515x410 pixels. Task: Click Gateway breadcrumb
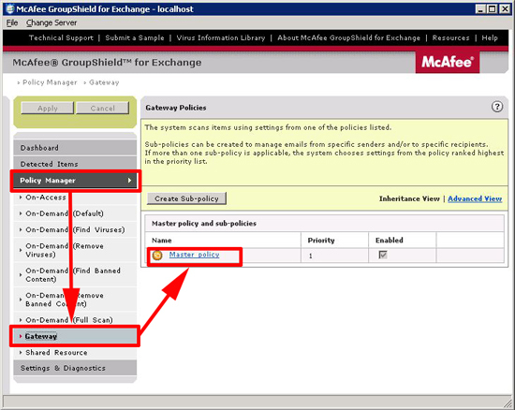[x=104, y=82]
